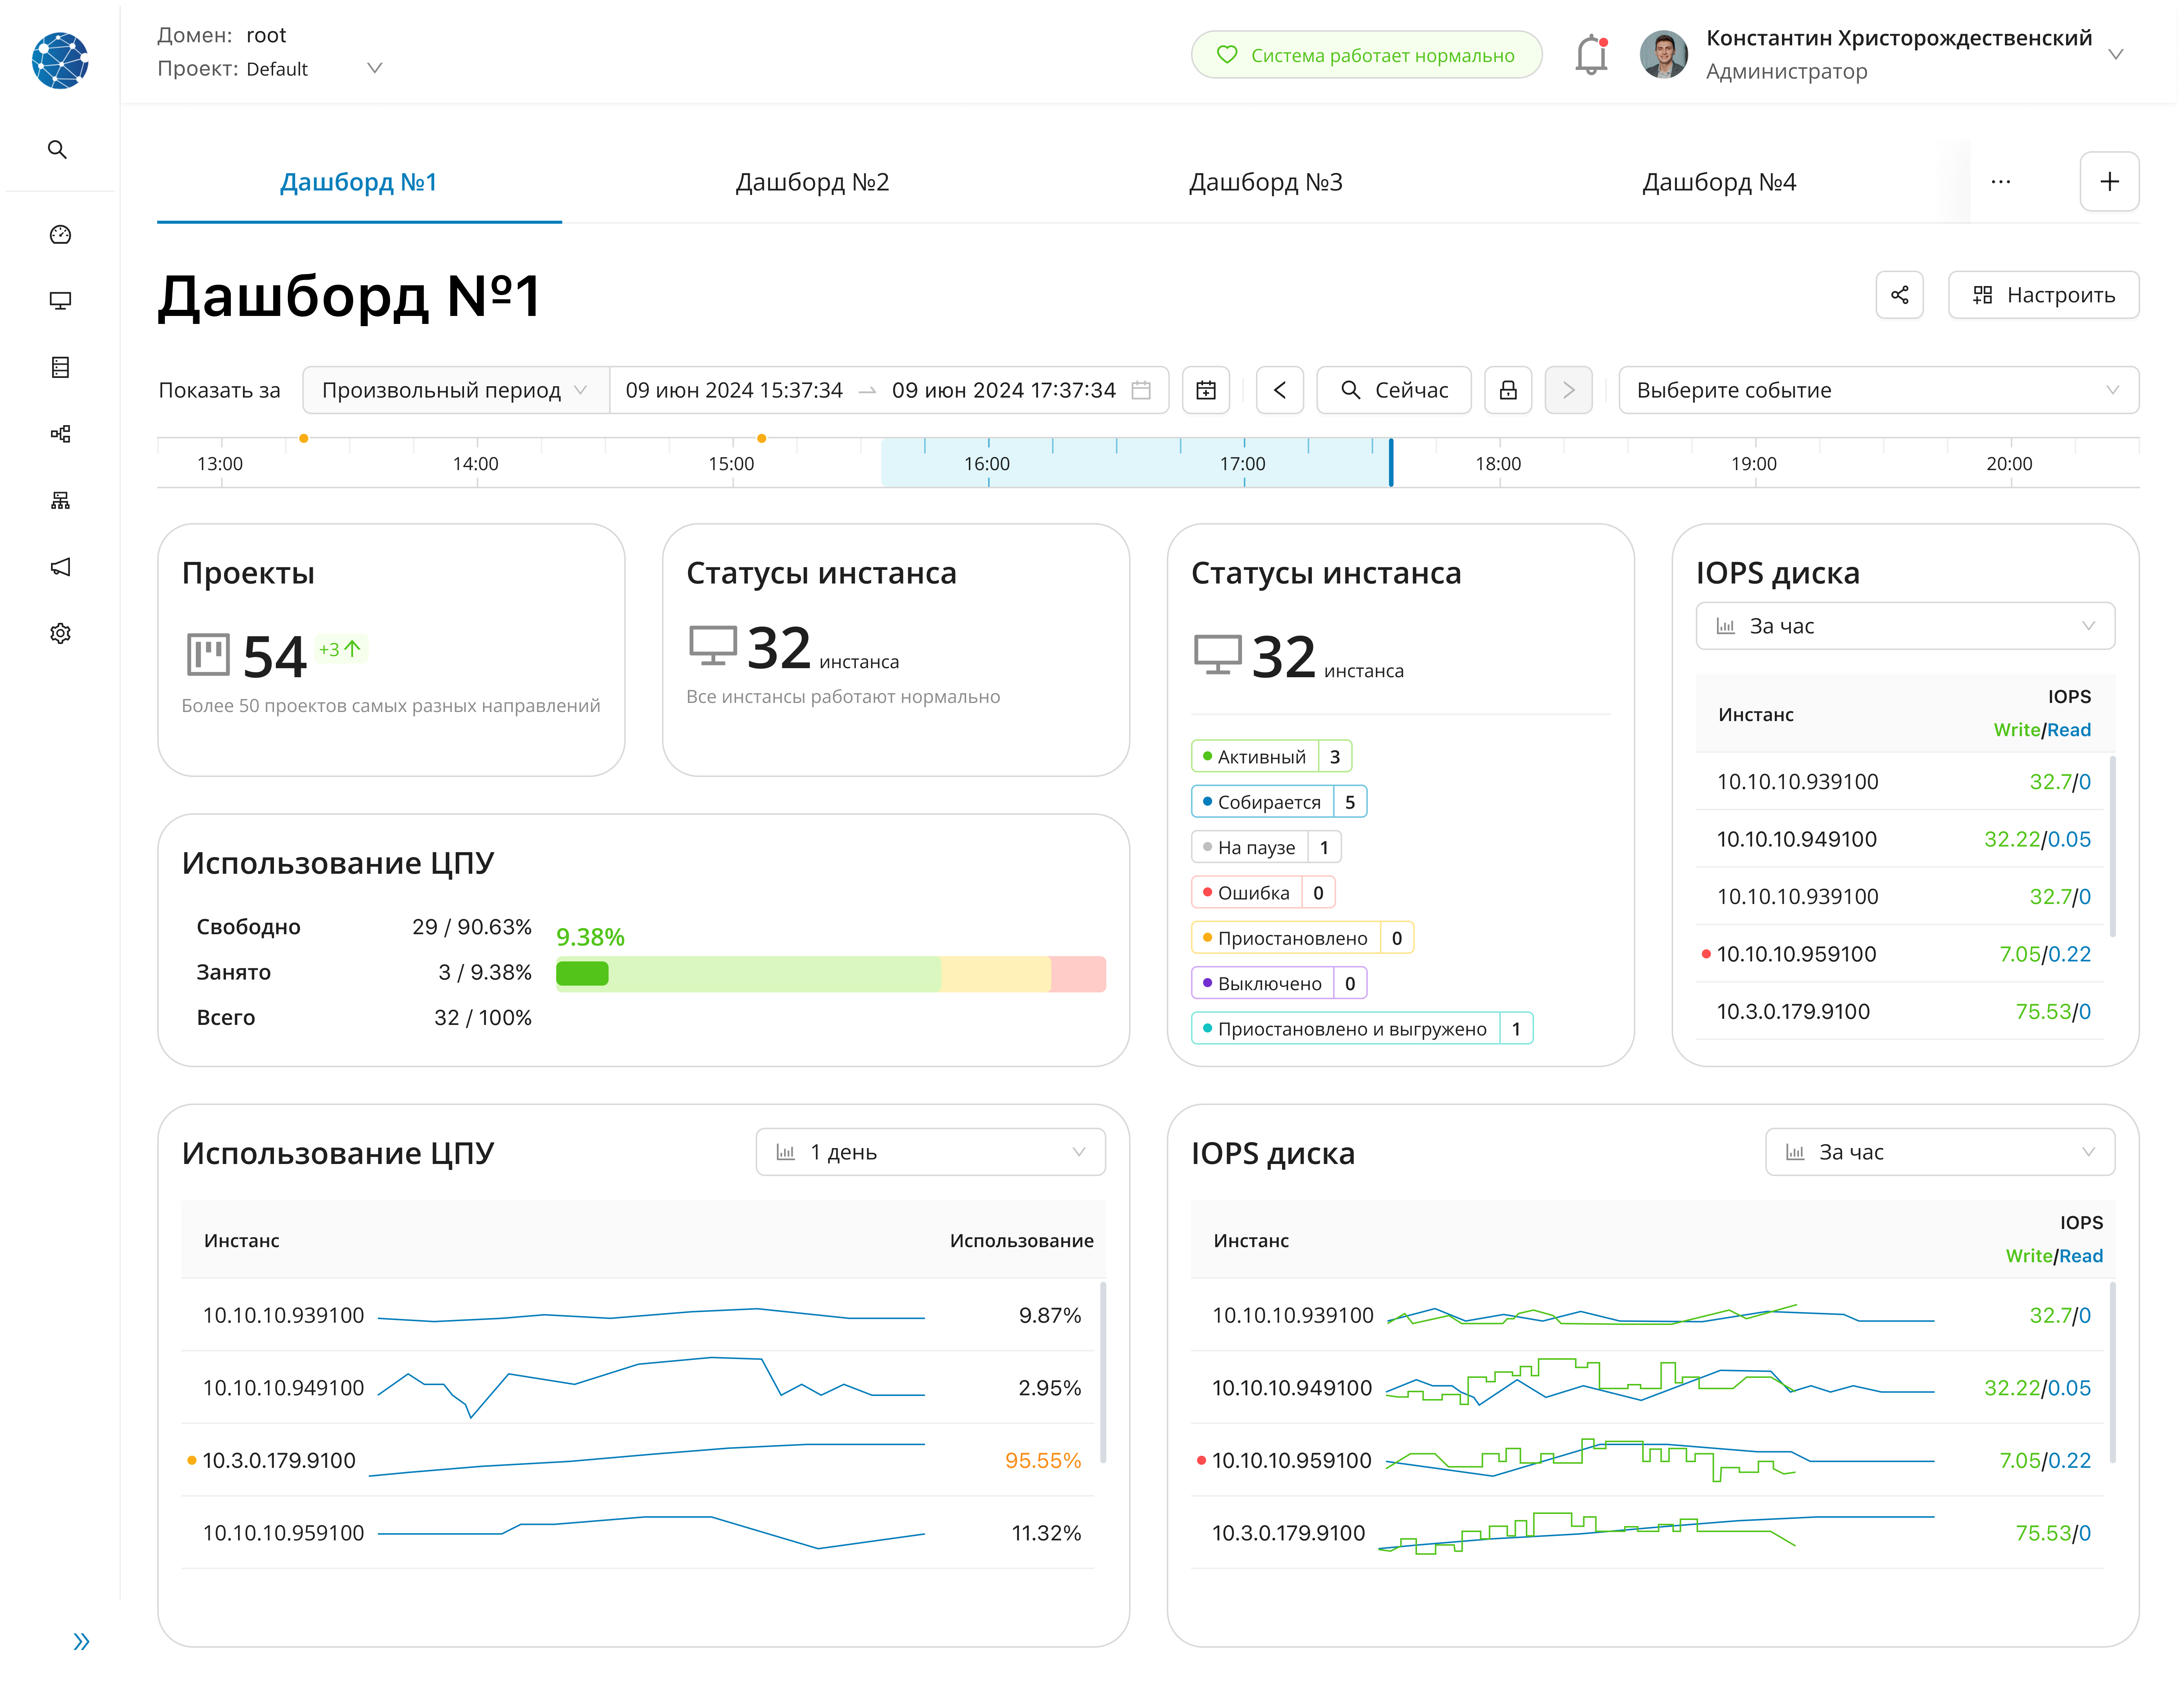
Task: Open the project selector dropdown chevron
Action: coord(375,68)
